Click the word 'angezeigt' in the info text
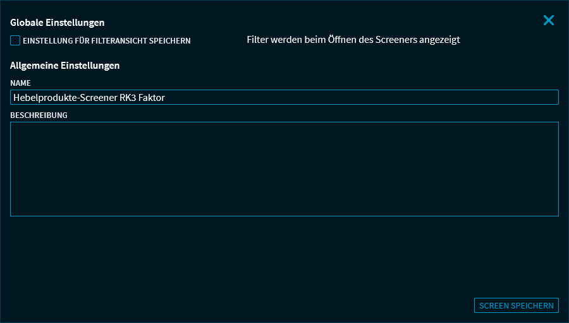 [x=439, y=40]
